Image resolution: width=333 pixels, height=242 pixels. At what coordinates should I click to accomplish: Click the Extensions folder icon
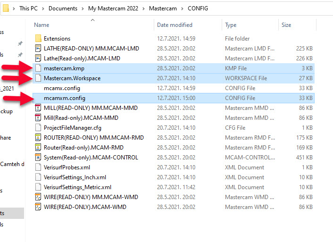tap(38, 39)
